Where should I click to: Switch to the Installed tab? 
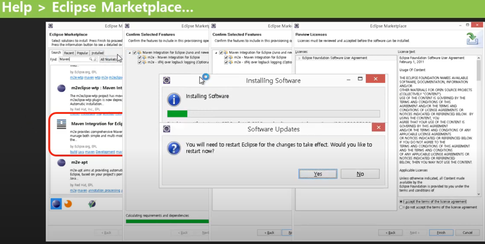(98, 53)
